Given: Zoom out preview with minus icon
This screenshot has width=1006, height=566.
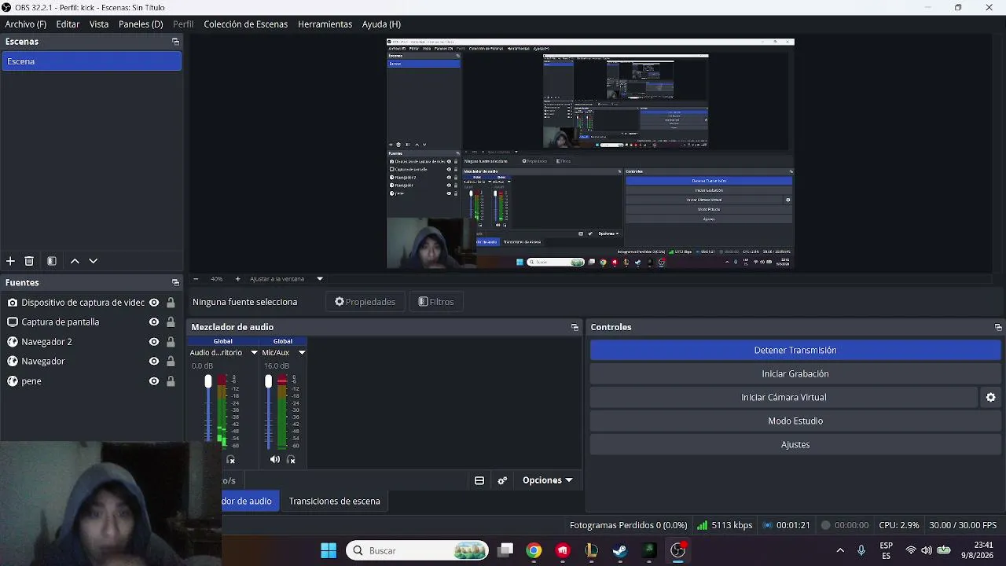Looking at the screenshot, I should point(196,279).
